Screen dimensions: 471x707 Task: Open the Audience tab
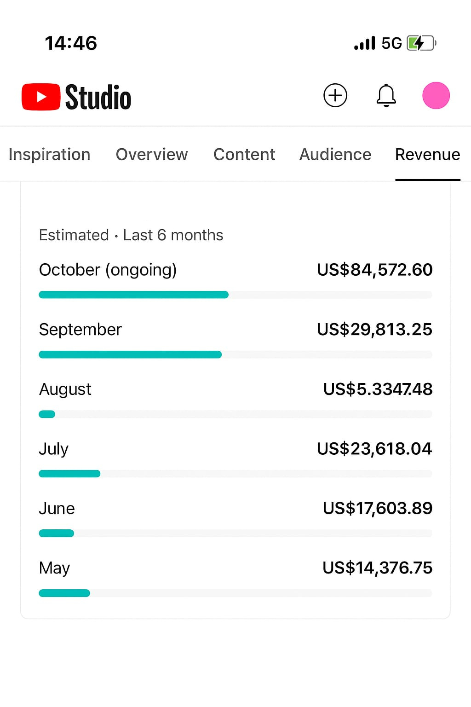point(335,155)
